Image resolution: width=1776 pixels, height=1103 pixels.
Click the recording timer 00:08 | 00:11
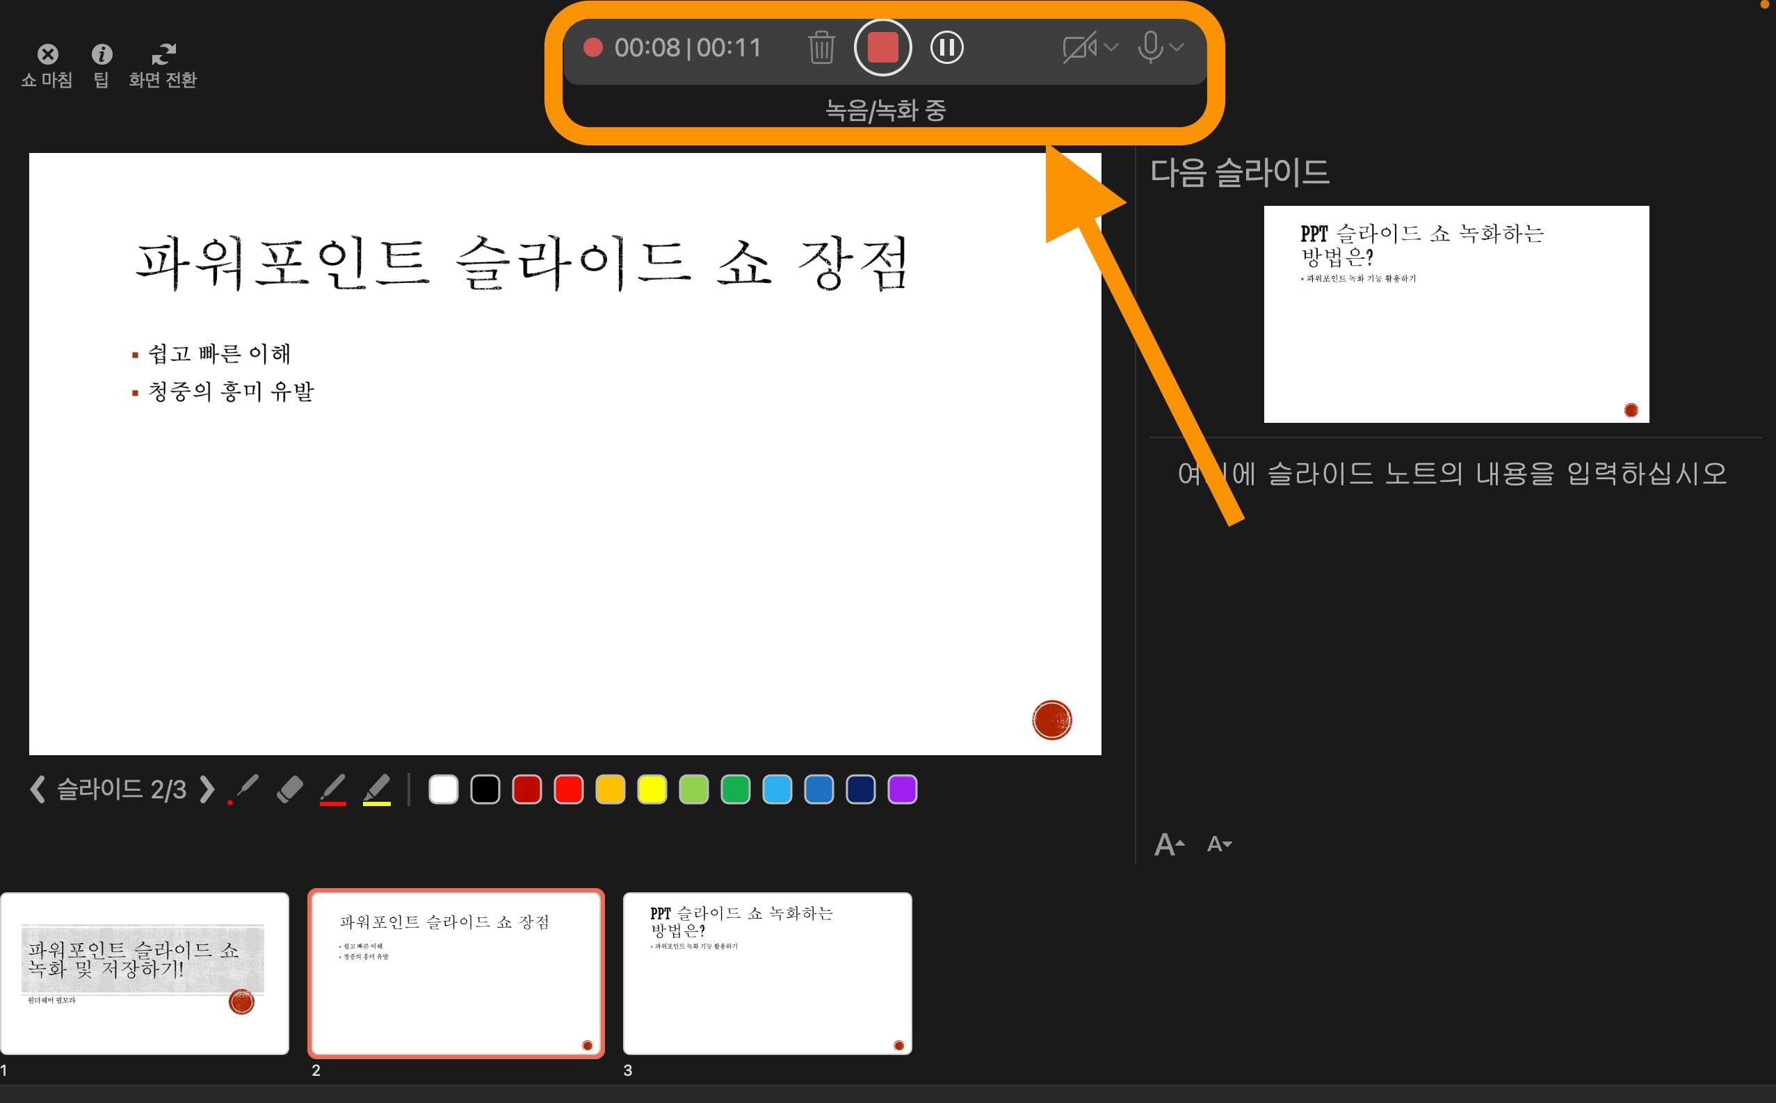(x=687, y=48)
